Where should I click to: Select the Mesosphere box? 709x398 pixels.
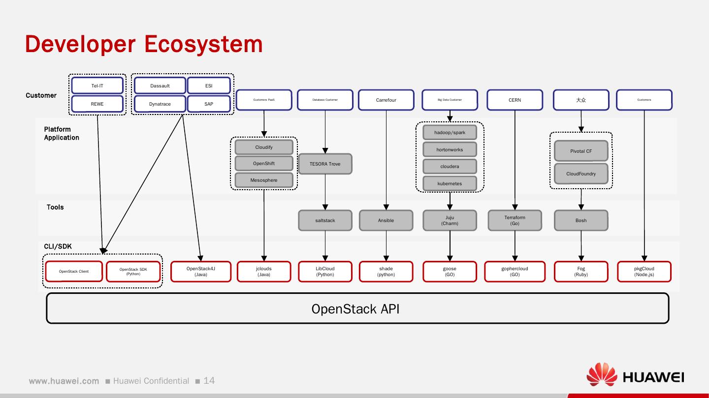264,180
